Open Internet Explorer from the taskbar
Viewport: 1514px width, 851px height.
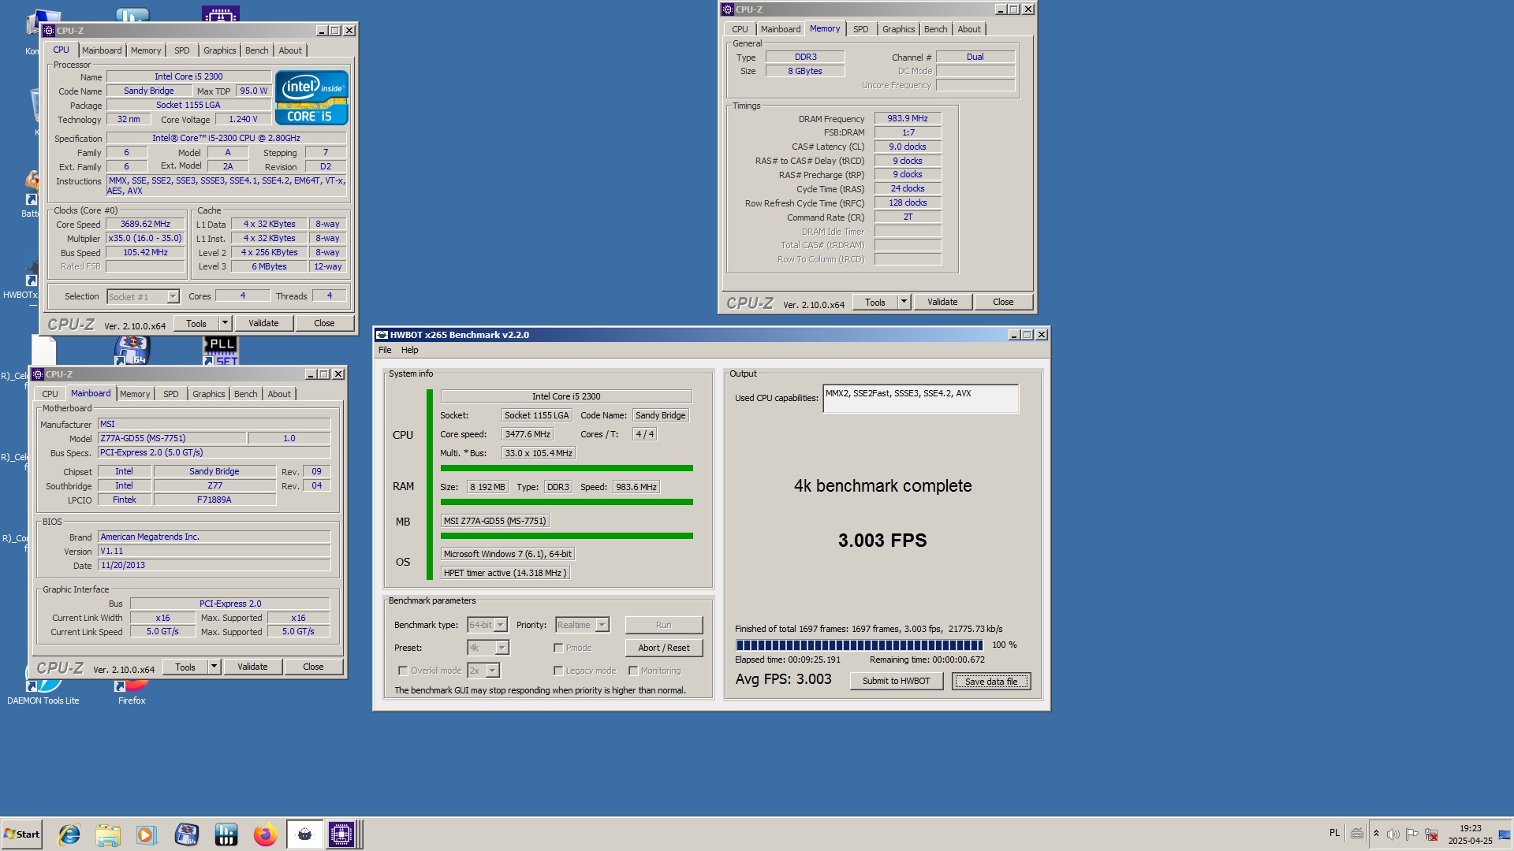click(x=69, y=834)
